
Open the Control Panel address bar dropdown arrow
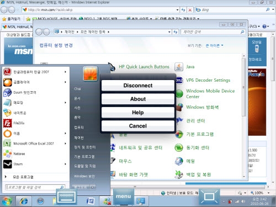(169, 32)
